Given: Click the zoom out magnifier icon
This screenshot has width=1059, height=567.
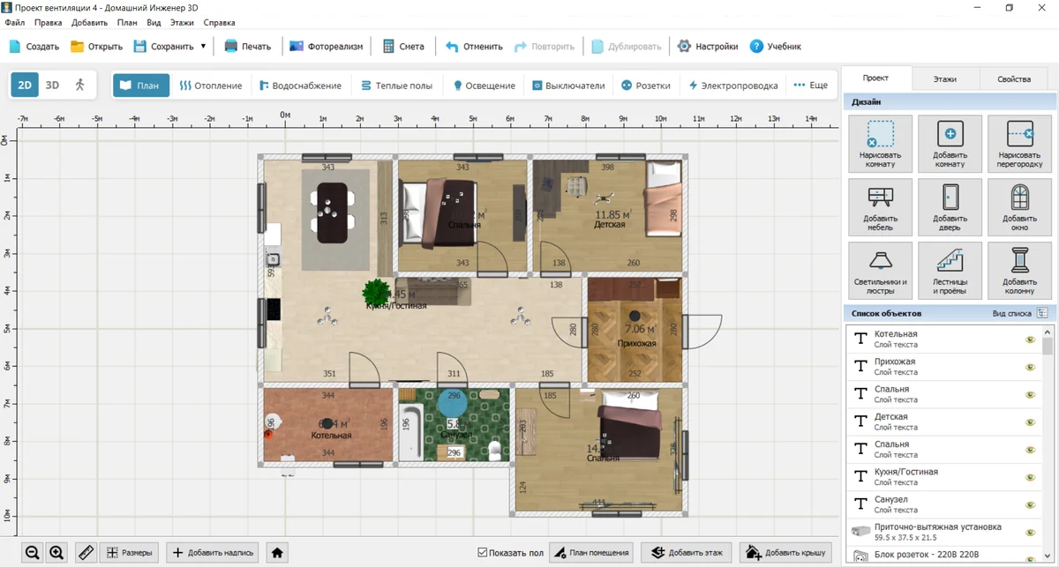Looking at the screenshot, I should [x=33, y=553].
